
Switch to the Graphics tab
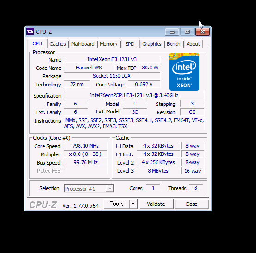[152, 44]
